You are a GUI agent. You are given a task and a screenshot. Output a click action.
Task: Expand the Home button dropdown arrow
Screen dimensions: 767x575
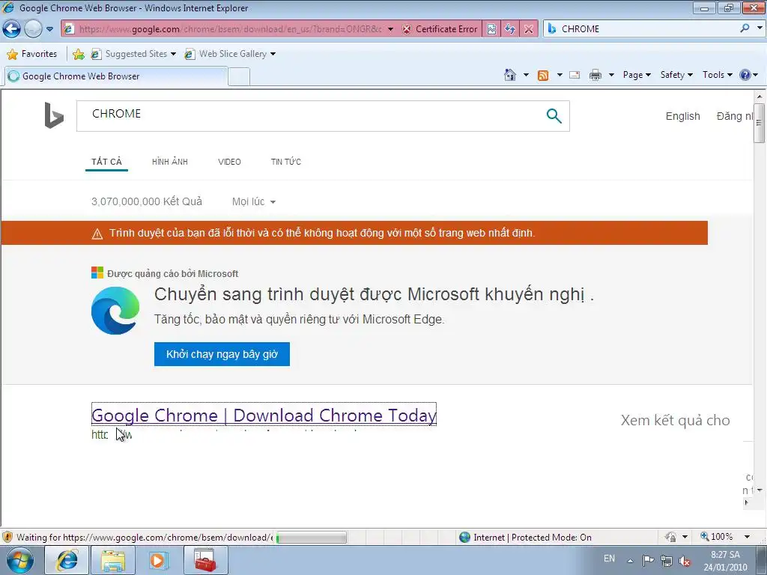pyautogui.click(x=526, y=75)
